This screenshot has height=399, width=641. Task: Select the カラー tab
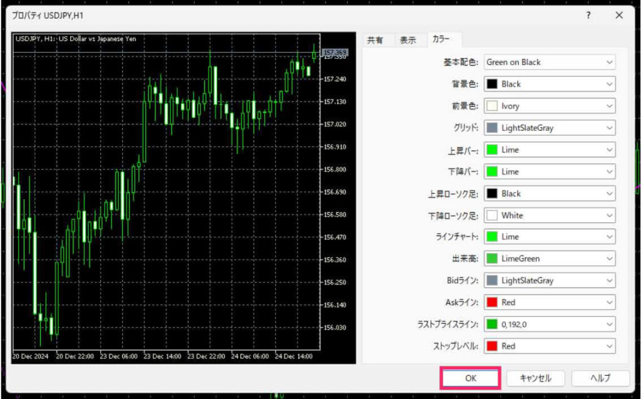(x=441, y=40)
